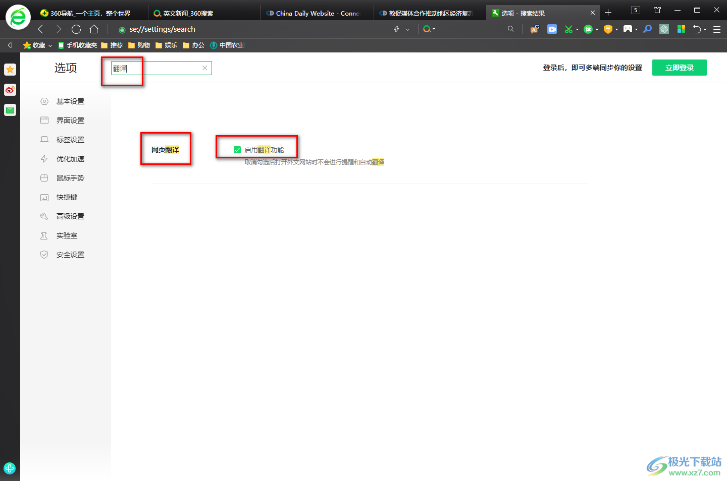The height and width of the screenshot is (481, 727).
Task: Collapse the sidebar with the left arrow icon
Action: (10, 45)
